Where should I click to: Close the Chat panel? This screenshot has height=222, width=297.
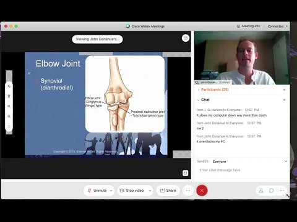tap(284, 100)
